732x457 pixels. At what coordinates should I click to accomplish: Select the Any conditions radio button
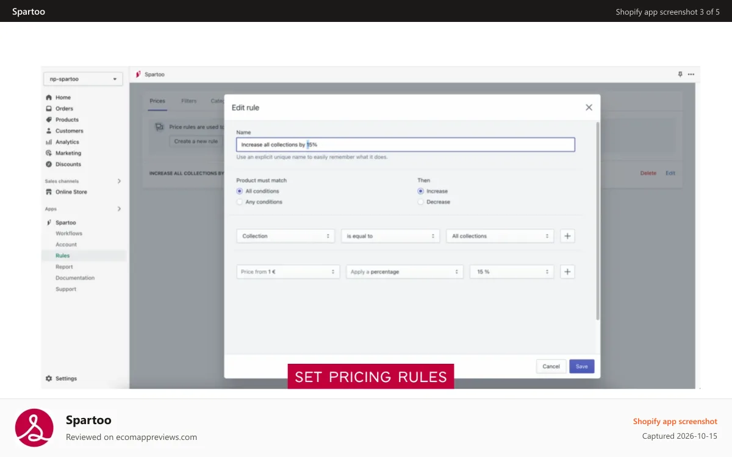pos(239,202)
